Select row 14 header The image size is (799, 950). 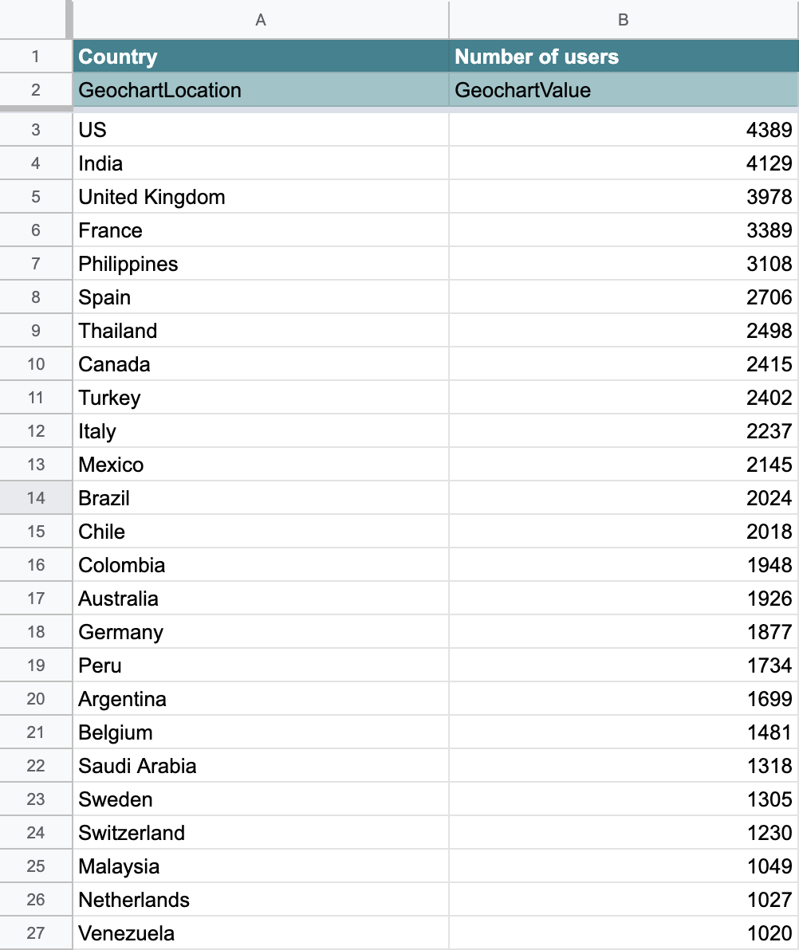pyautogui.click(x=36, y=498)
